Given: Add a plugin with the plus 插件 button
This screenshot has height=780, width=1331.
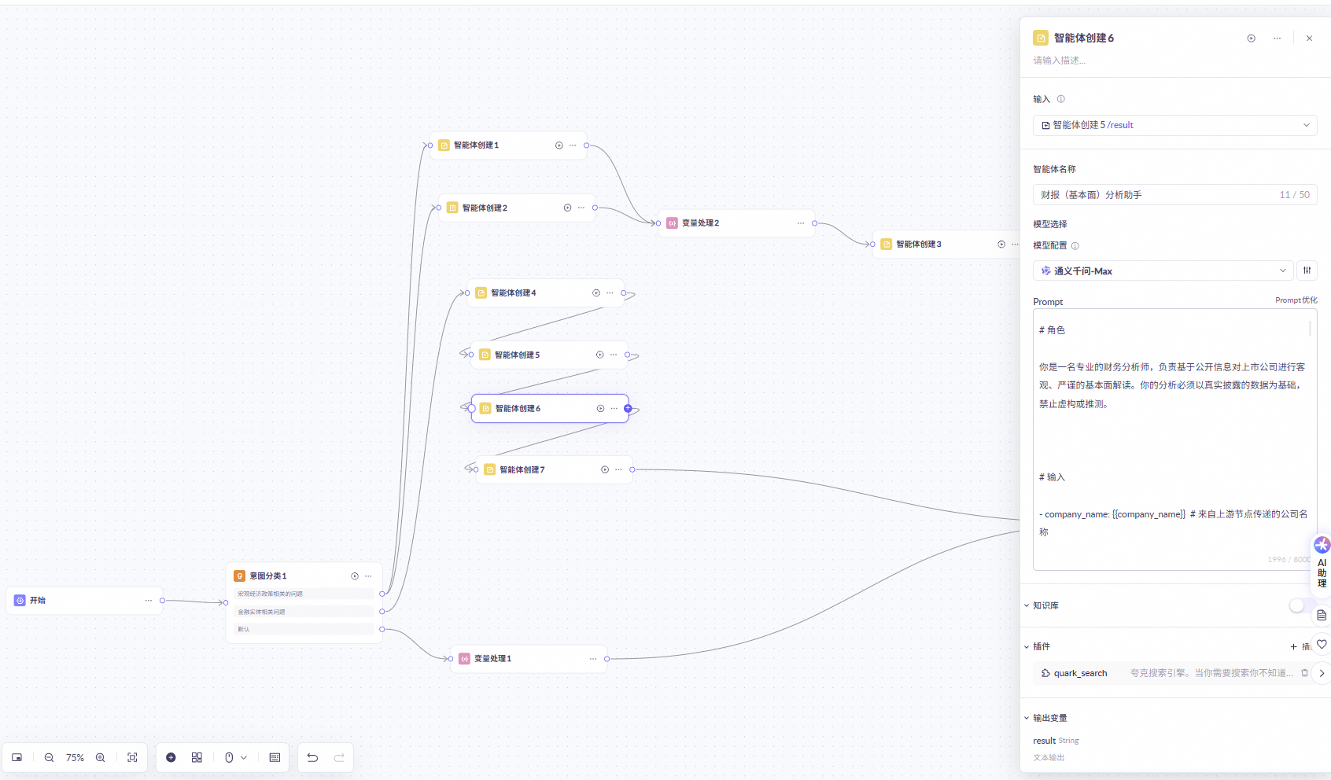Looking at the screenshot, I should [1300, 646].
